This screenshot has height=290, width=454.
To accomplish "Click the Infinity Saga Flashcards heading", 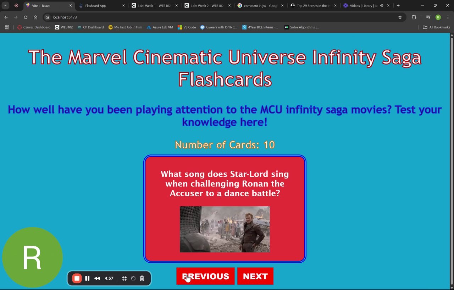I will (x=225, y=68).
